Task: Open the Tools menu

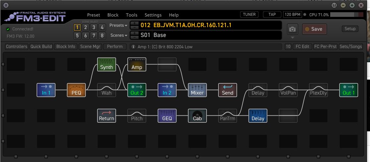Action: tap(132, 15)
